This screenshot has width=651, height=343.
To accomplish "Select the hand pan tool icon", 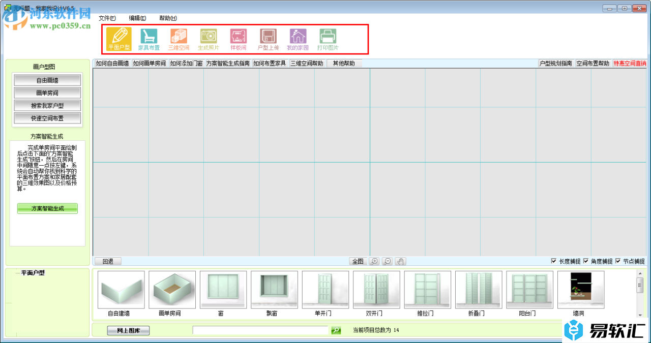I will pos(400,261).
